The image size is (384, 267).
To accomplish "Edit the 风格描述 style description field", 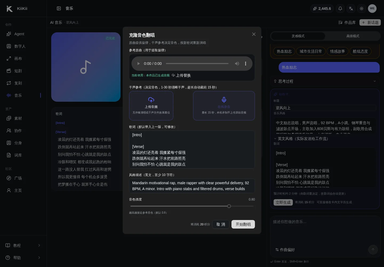I will tap(192, 186).
